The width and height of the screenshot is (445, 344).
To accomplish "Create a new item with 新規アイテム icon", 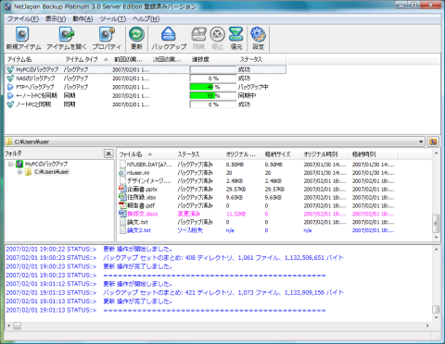I will (22, 34).
